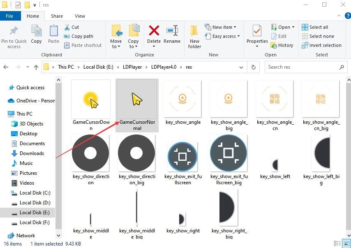Click Edit in the ribbon
Image resolution: width=351 pixels, height=248 pixels.
pos(279,36)
